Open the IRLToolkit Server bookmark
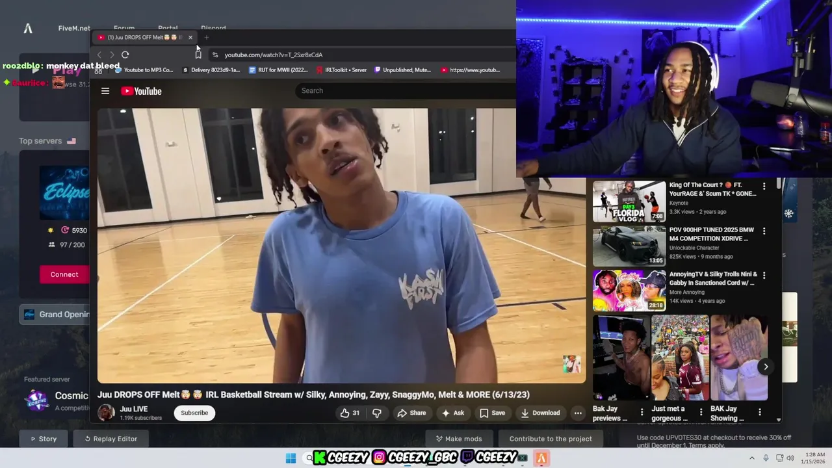This screenshot has height=468, width=832. [x=342, y=70]
